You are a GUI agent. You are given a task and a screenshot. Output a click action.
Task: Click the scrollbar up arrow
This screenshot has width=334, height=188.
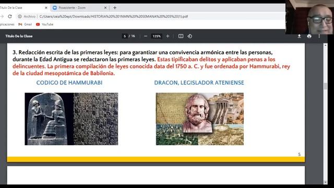[325, 45]
